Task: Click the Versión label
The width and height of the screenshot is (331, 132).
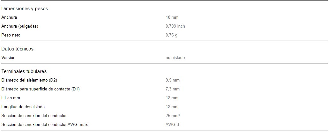Action: (8, 58)
